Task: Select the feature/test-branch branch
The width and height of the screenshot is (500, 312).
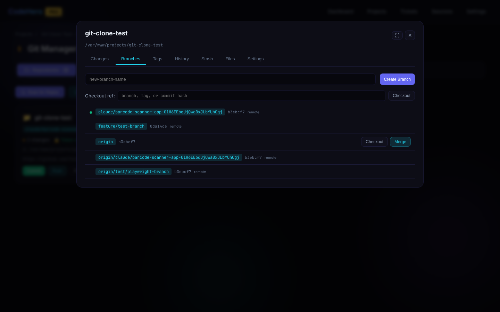Action: (121, 126)
